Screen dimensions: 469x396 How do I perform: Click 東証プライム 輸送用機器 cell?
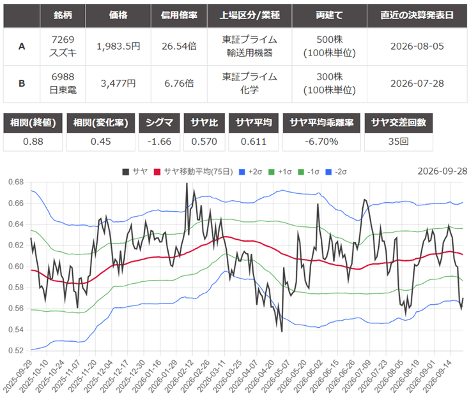click(x=249, y=47)
